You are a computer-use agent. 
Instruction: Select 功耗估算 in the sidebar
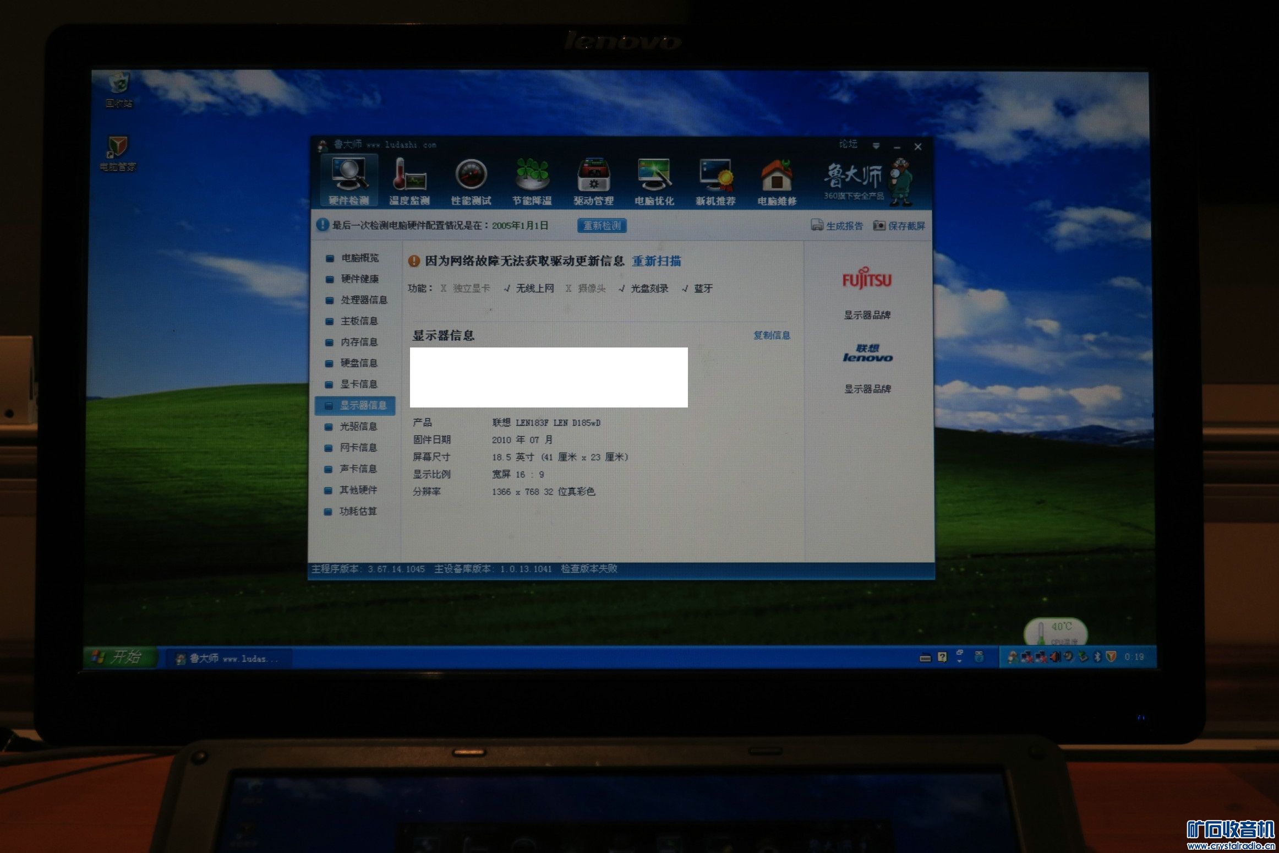pyautogui.click(x=352, y=511)
